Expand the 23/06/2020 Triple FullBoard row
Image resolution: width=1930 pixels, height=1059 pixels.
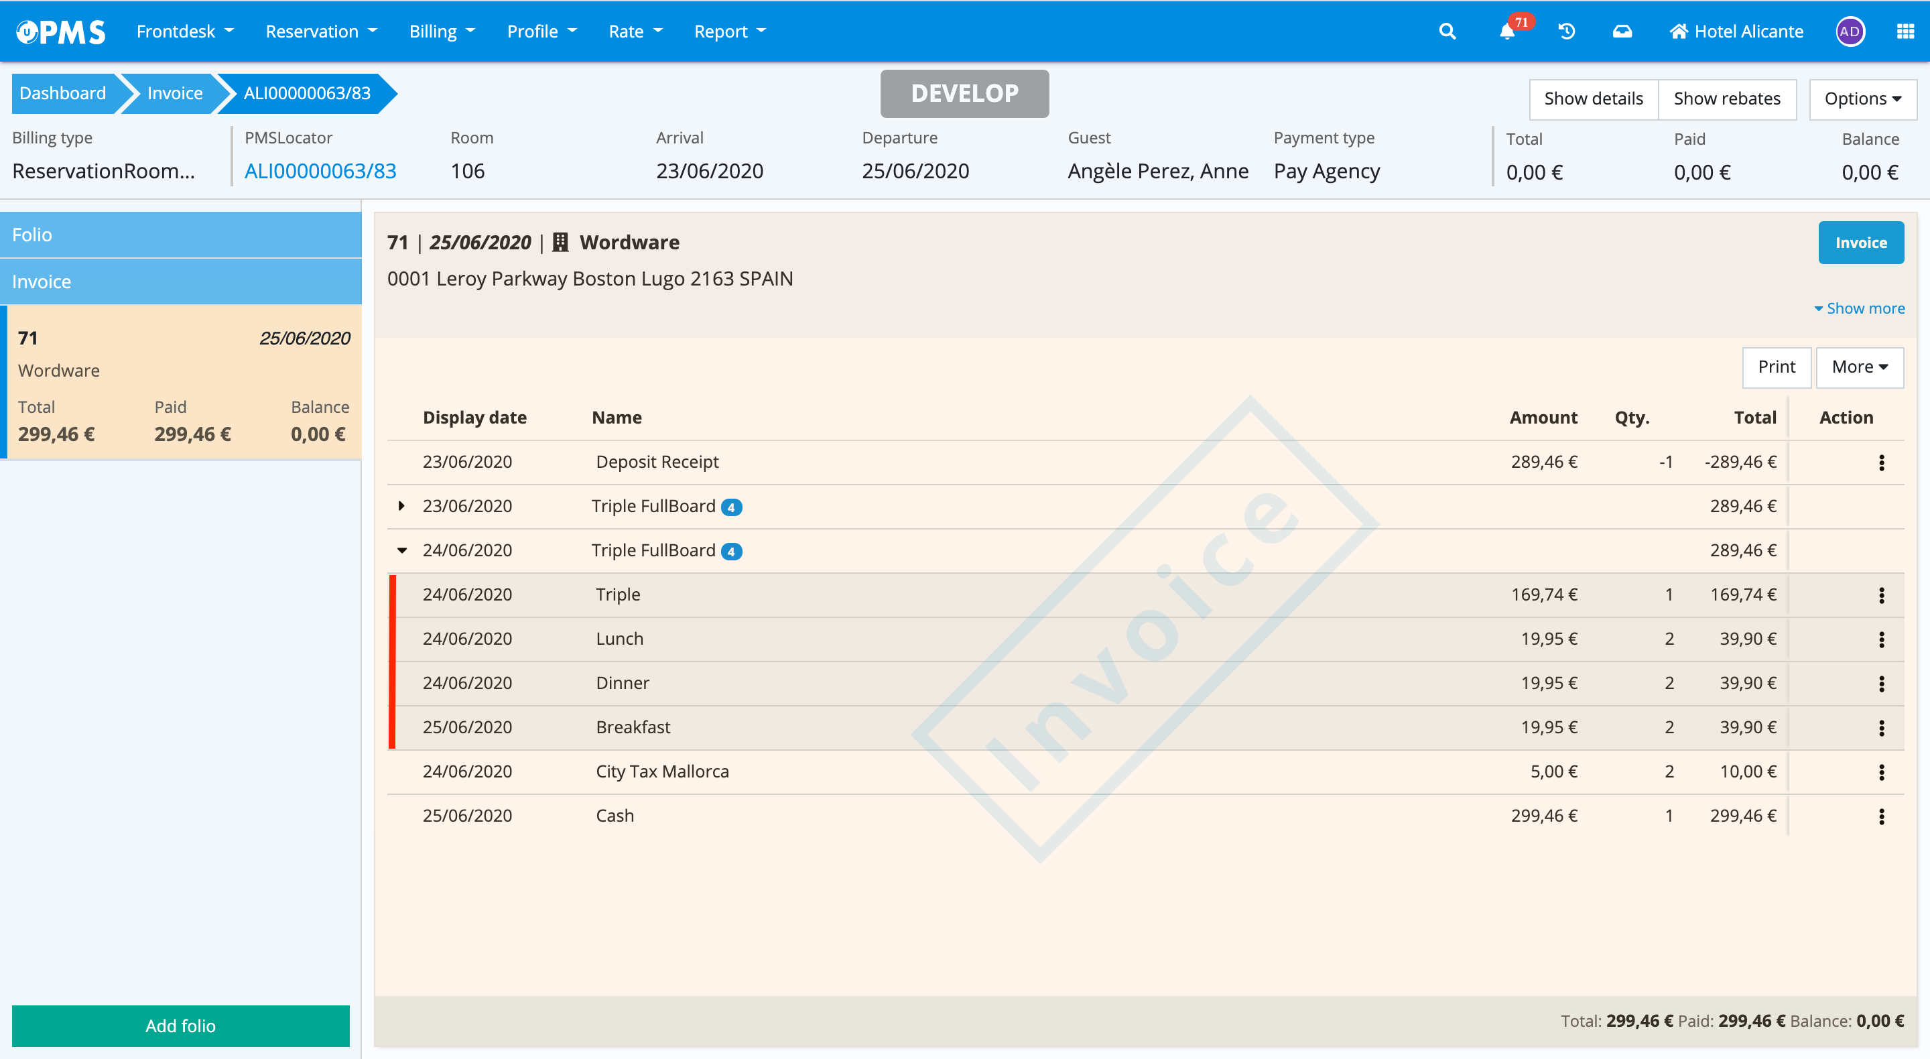pyautogui.click(x=401, y=506)
